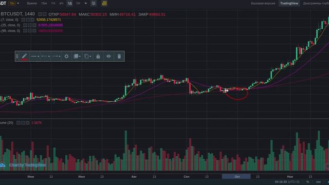Open Chart by TradingView link
Image resolution: width=329 pixels, height=185 pixels.
(x=27, y=165)
